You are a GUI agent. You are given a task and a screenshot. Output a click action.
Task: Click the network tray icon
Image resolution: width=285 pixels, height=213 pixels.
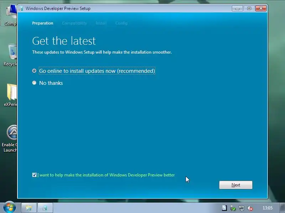pyautogui.click(x=242, y=208)
